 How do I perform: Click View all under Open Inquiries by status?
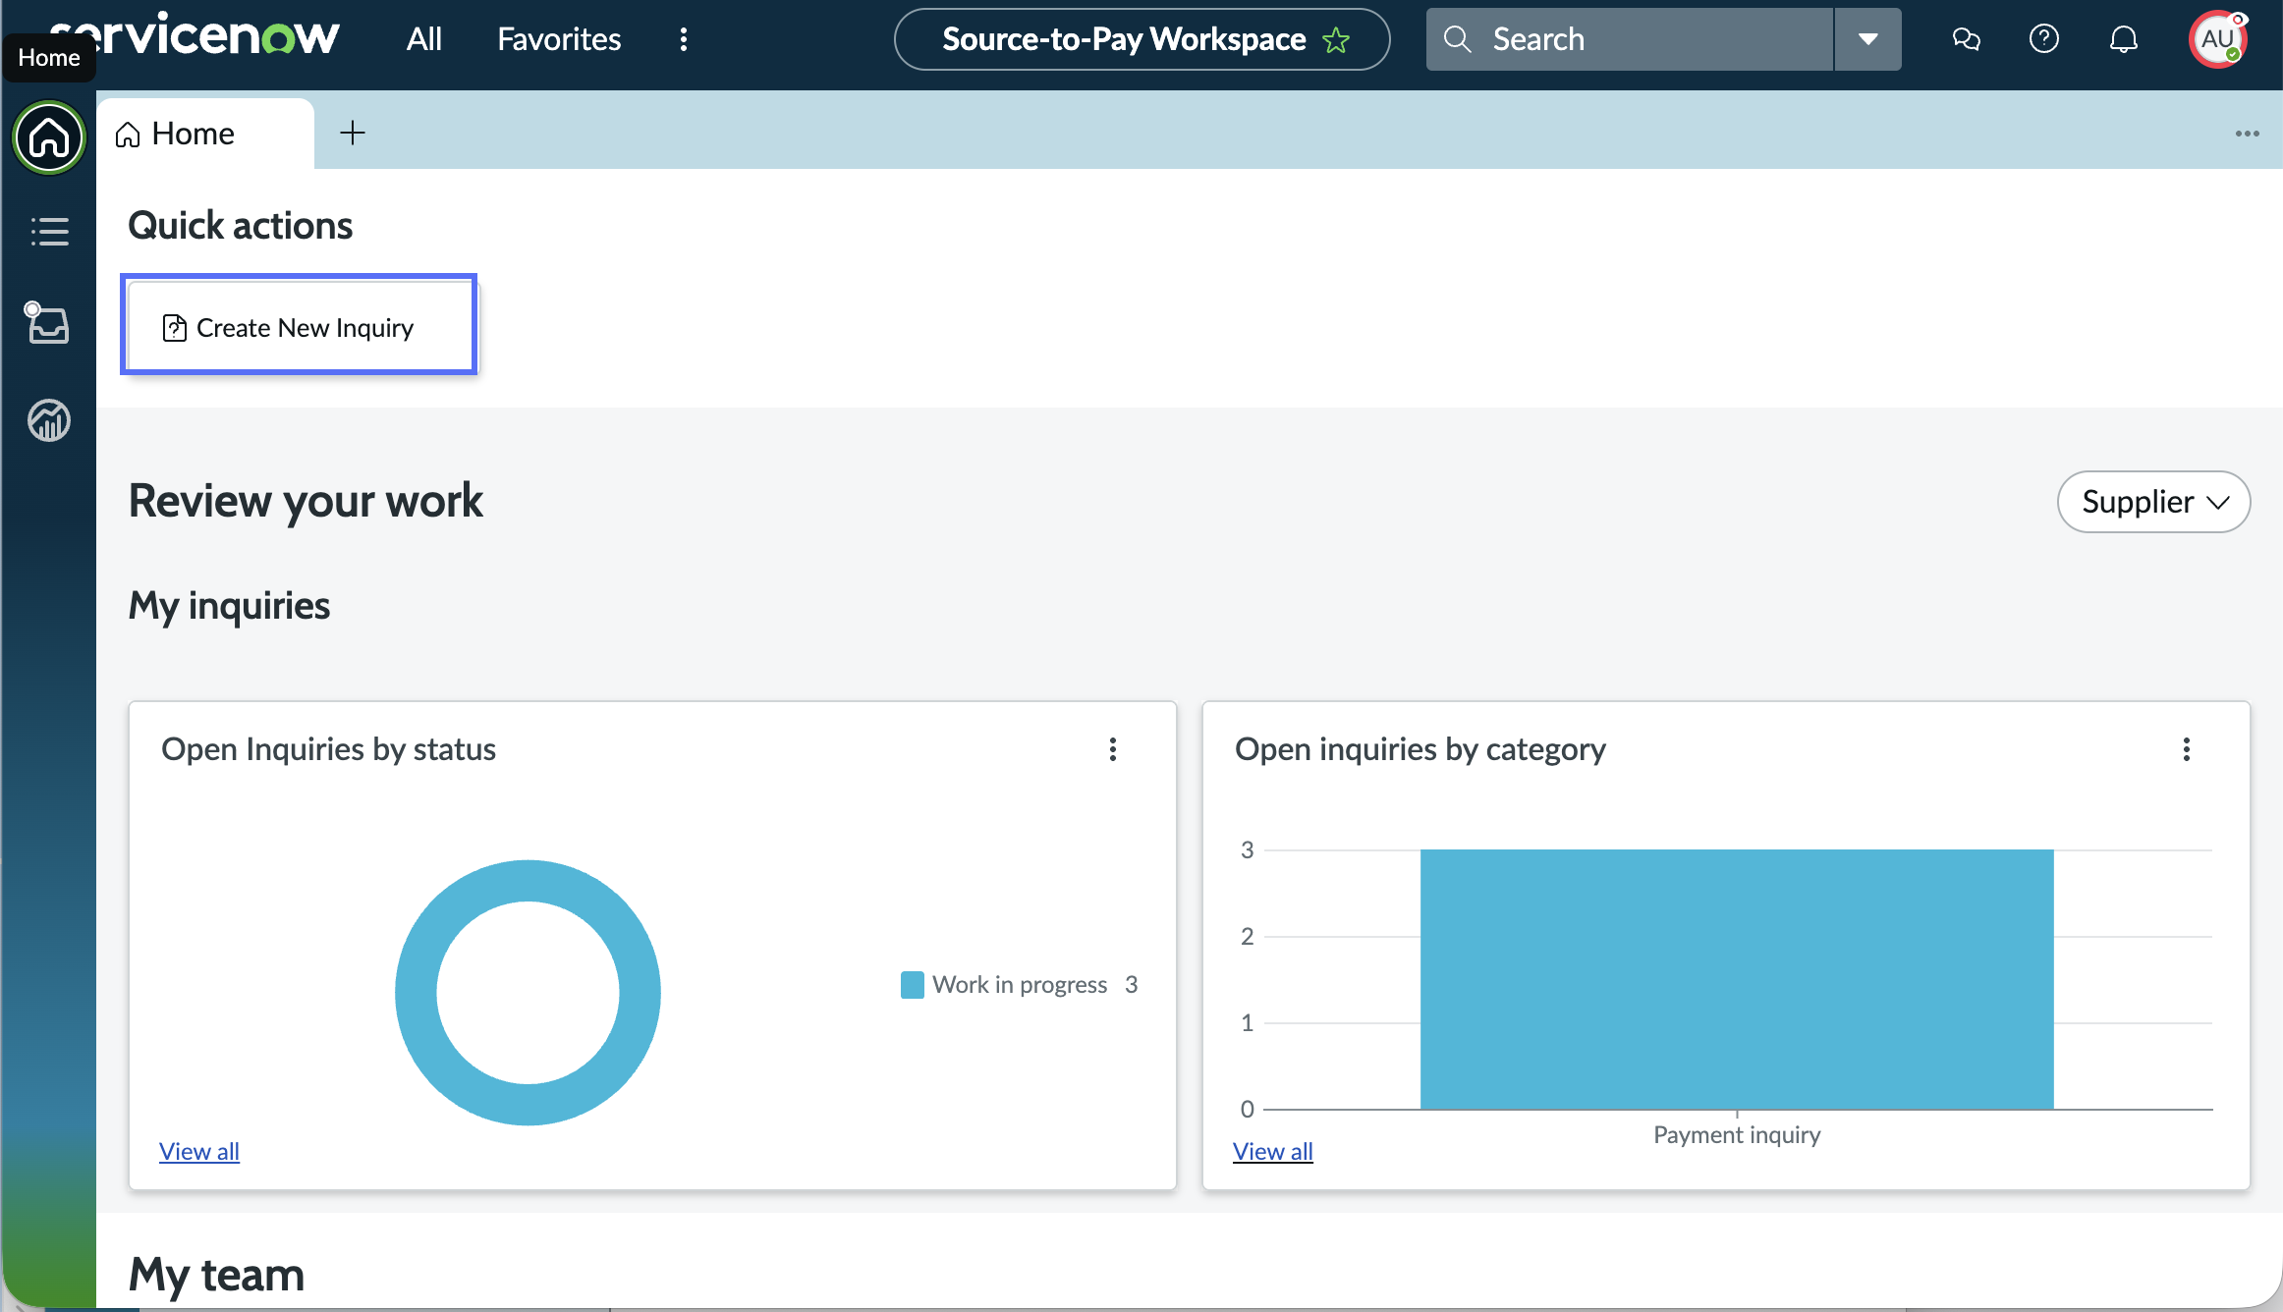tap(199, 1151)
